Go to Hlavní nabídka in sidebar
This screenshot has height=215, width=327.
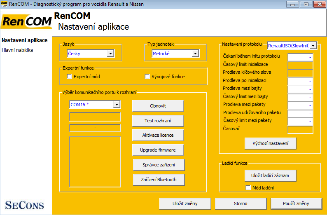[17, 50]
